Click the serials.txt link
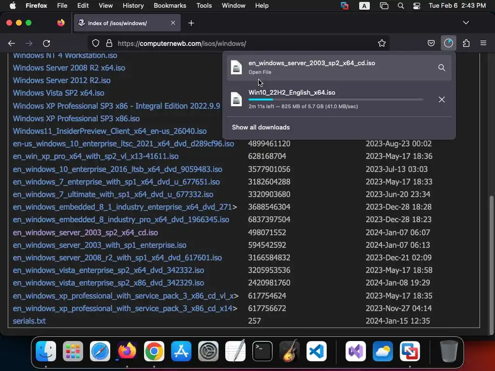The width and height of the screenshot is (495, 371). point(29,321)
